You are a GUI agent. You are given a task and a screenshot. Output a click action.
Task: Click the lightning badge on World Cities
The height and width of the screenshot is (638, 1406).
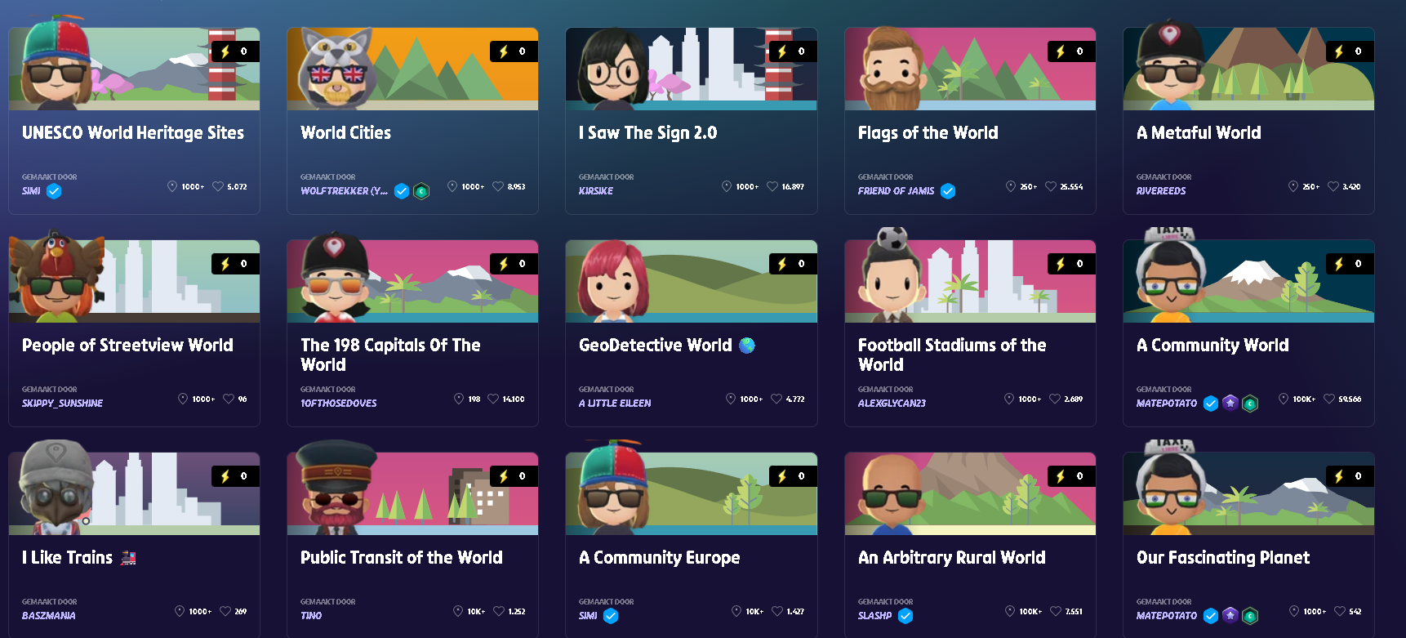514,51
